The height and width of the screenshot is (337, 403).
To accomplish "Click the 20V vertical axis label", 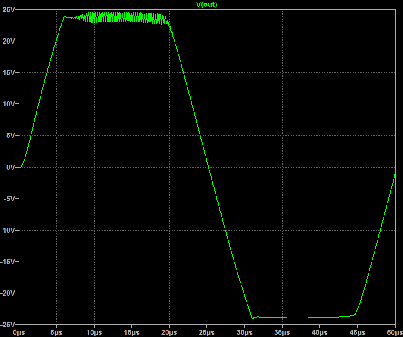I will pyautogui.click(x=9, y=41).
